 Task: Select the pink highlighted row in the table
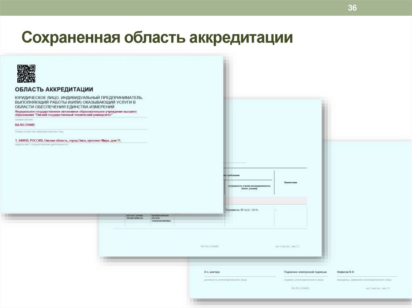266,200
